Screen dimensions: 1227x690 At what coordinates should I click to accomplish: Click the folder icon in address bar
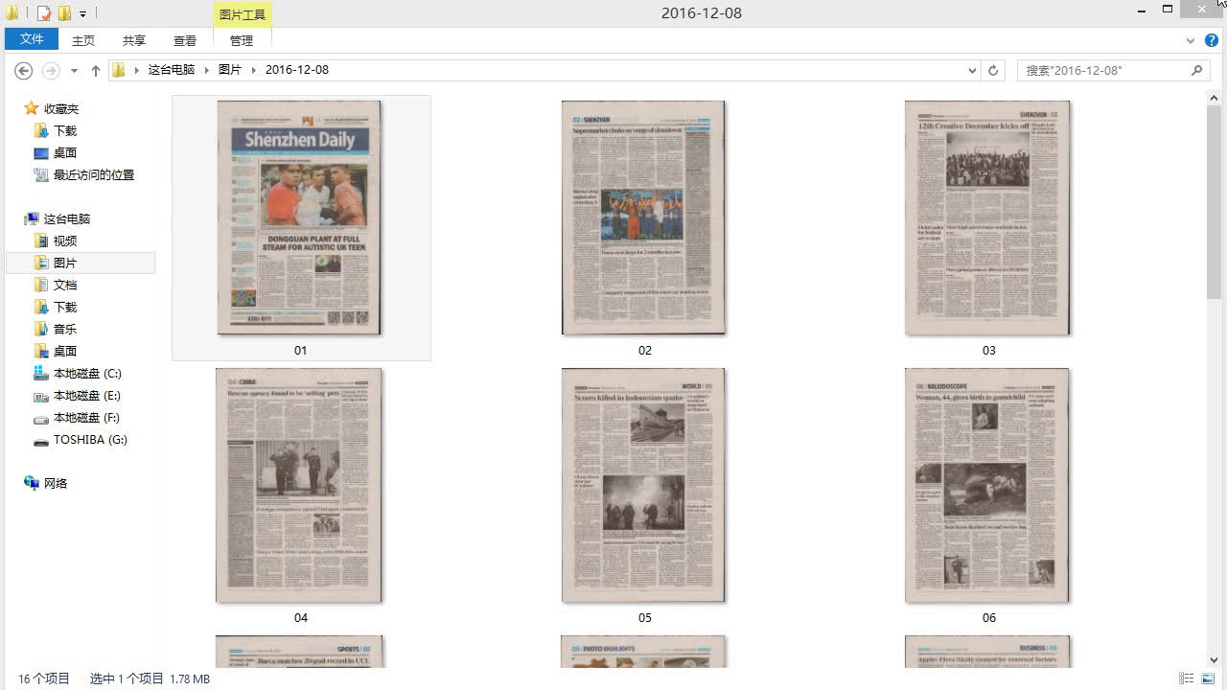119,70
